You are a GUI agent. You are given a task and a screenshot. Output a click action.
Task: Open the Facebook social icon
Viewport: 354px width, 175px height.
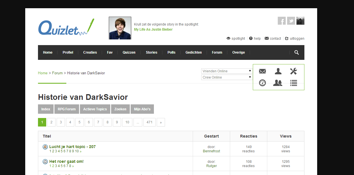tap(282, 21)
